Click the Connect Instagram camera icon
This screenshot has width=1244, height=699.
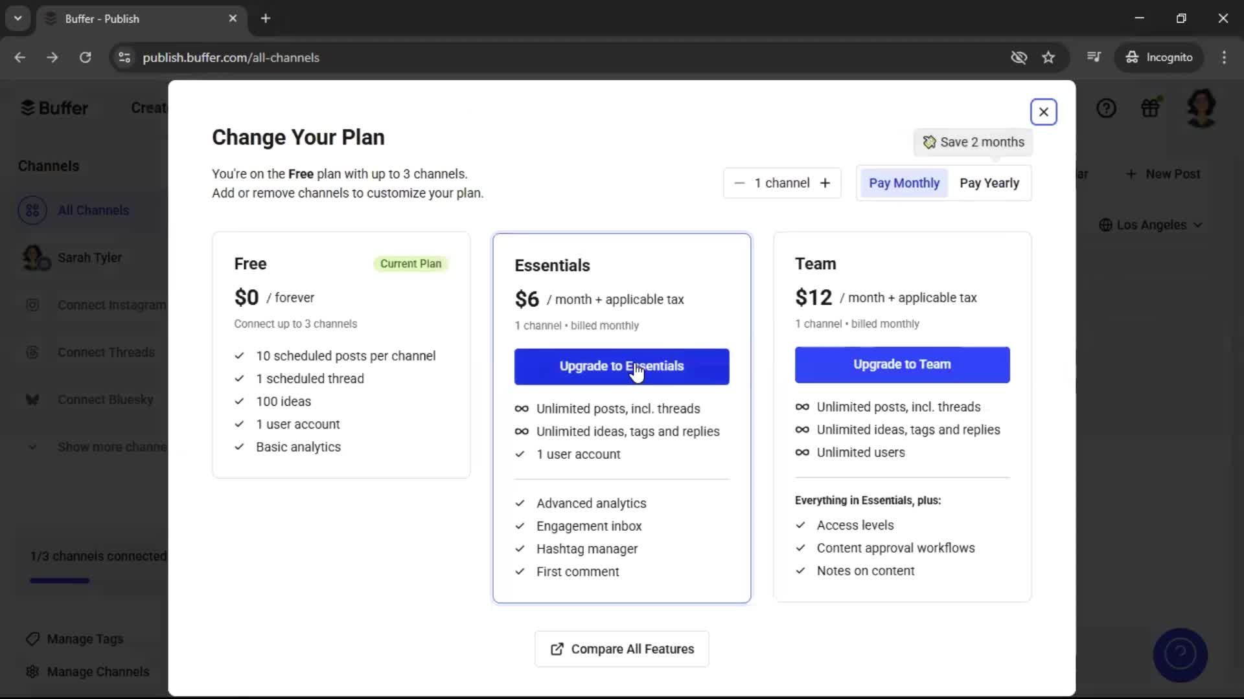pyautogui.click(x=32, y=305)
